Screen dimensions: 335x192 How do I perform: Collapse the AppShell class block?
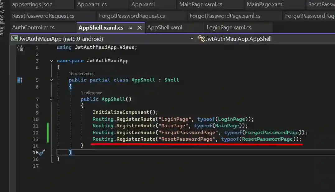click(x=51, y=80)
